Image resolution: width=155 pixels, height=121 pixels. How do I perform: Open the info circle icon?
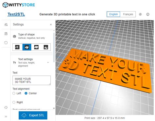coord(148,14)
